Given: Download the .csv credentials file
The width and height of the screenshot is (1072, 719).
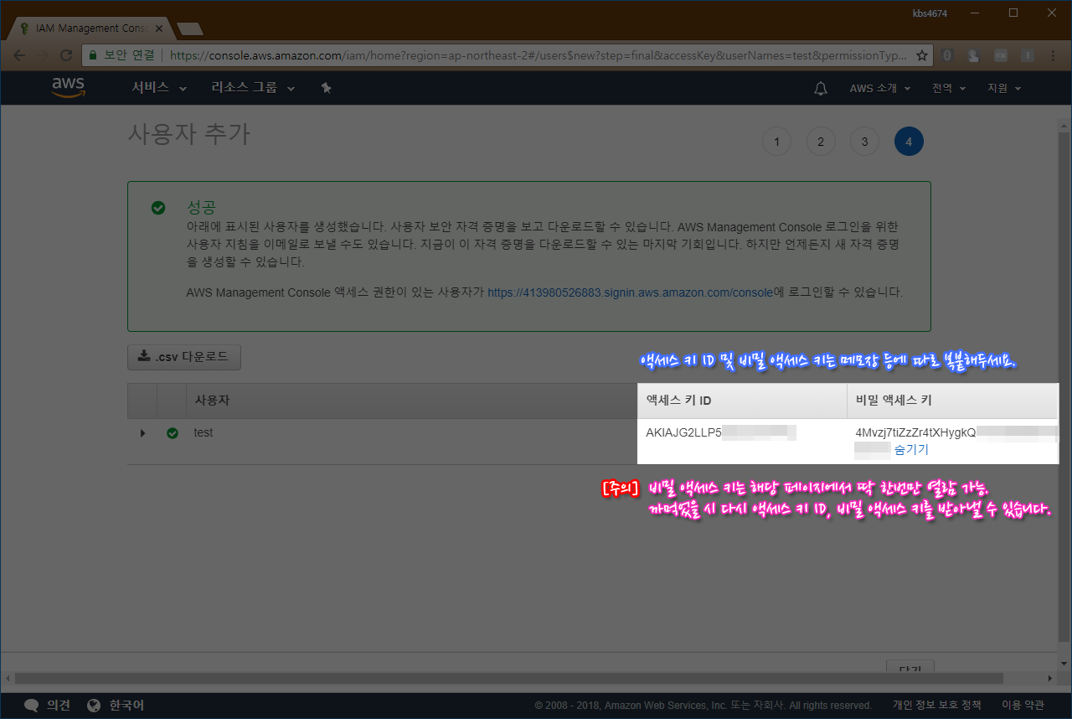Looking at the screenshot, I should [183, 356].
